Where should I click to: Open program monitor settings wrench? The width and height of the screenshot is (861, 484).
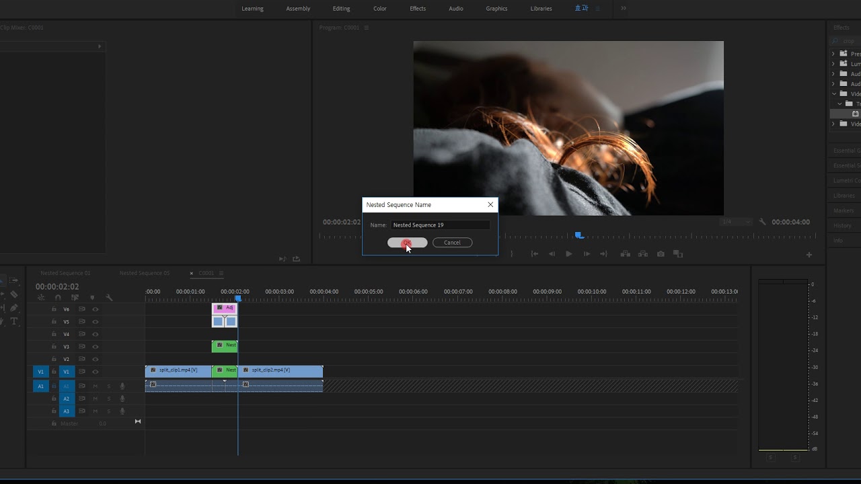tap(762, 222)
